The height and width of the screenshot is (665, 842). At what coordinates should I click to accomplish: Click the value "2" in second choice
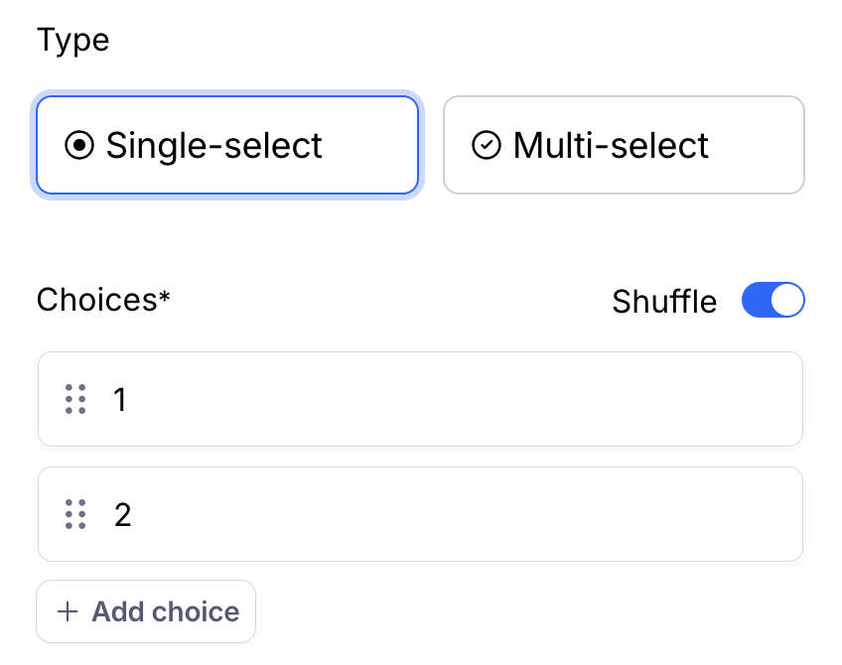tap(122, 514)
